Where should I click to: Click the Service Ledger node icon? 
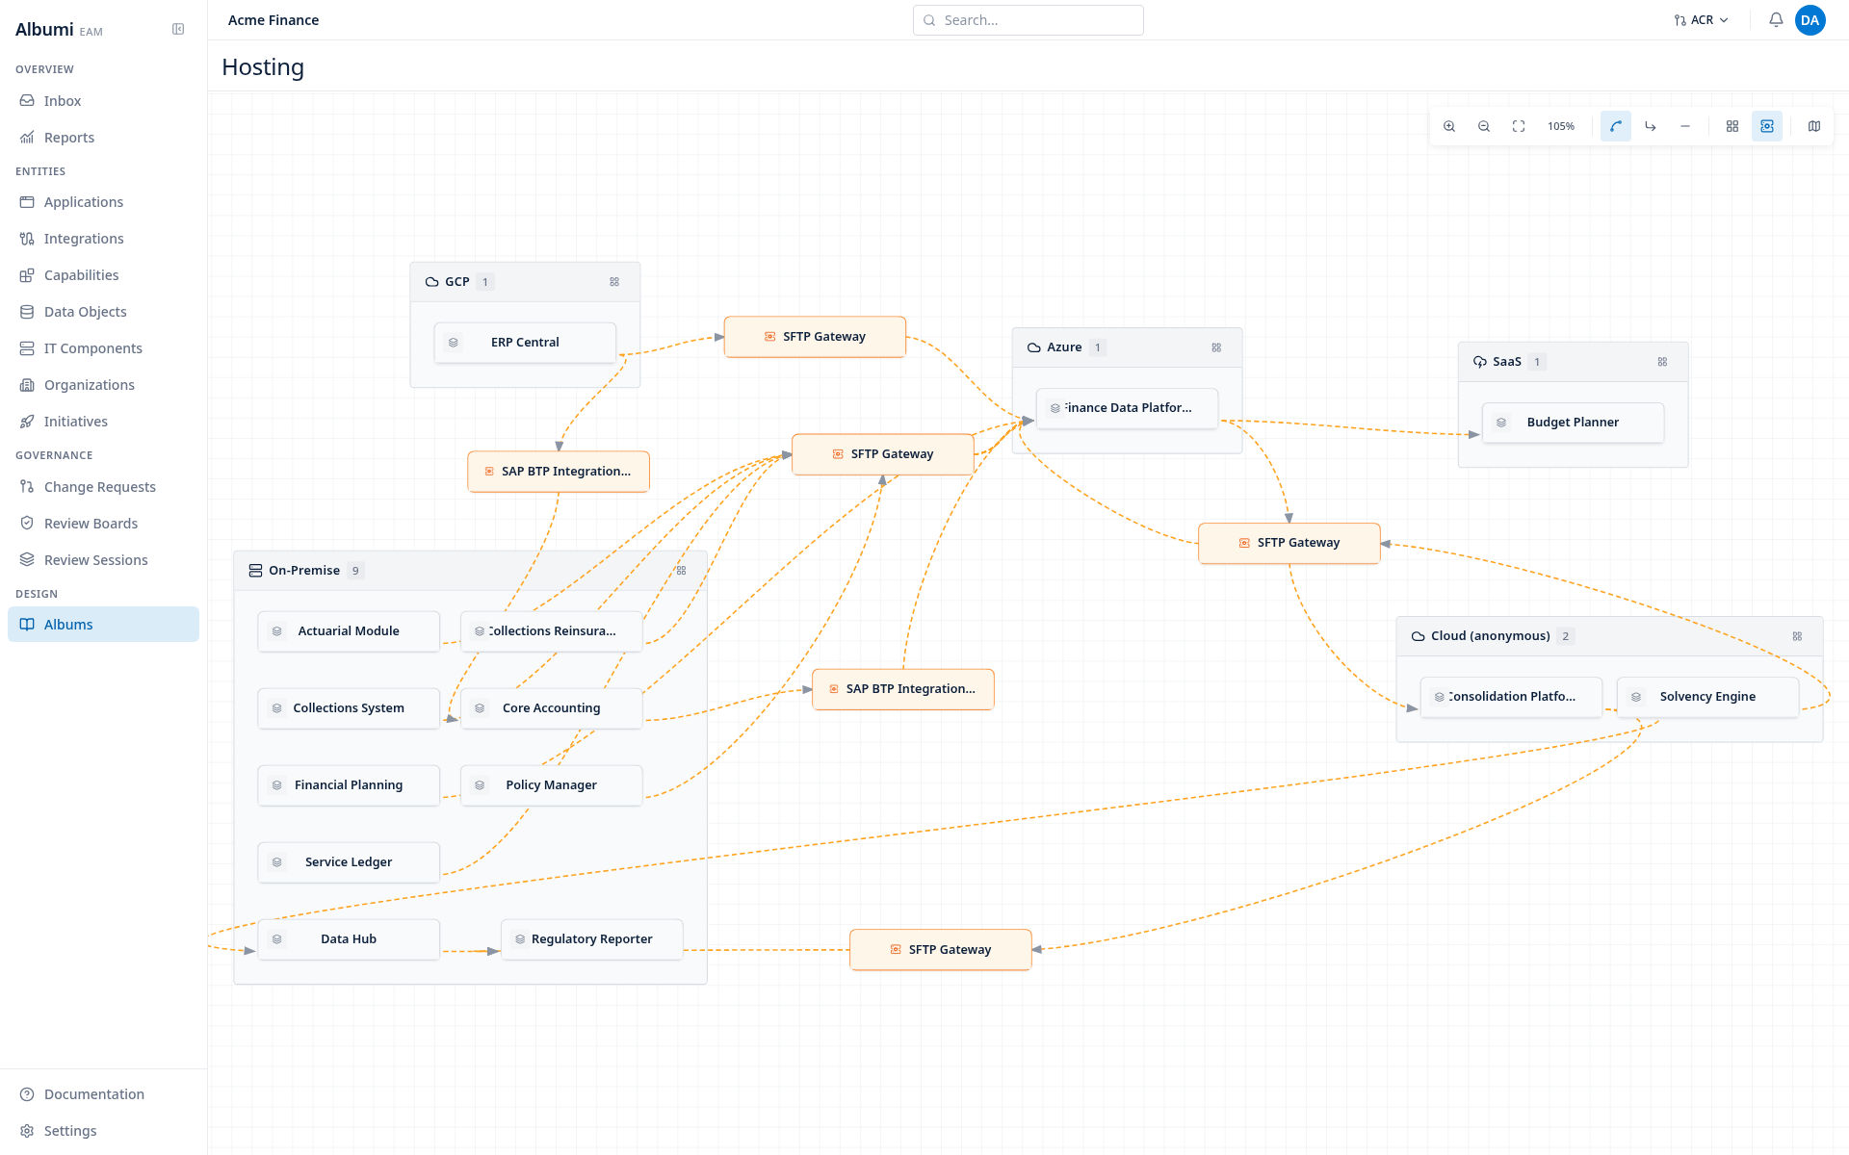[277, 862]
